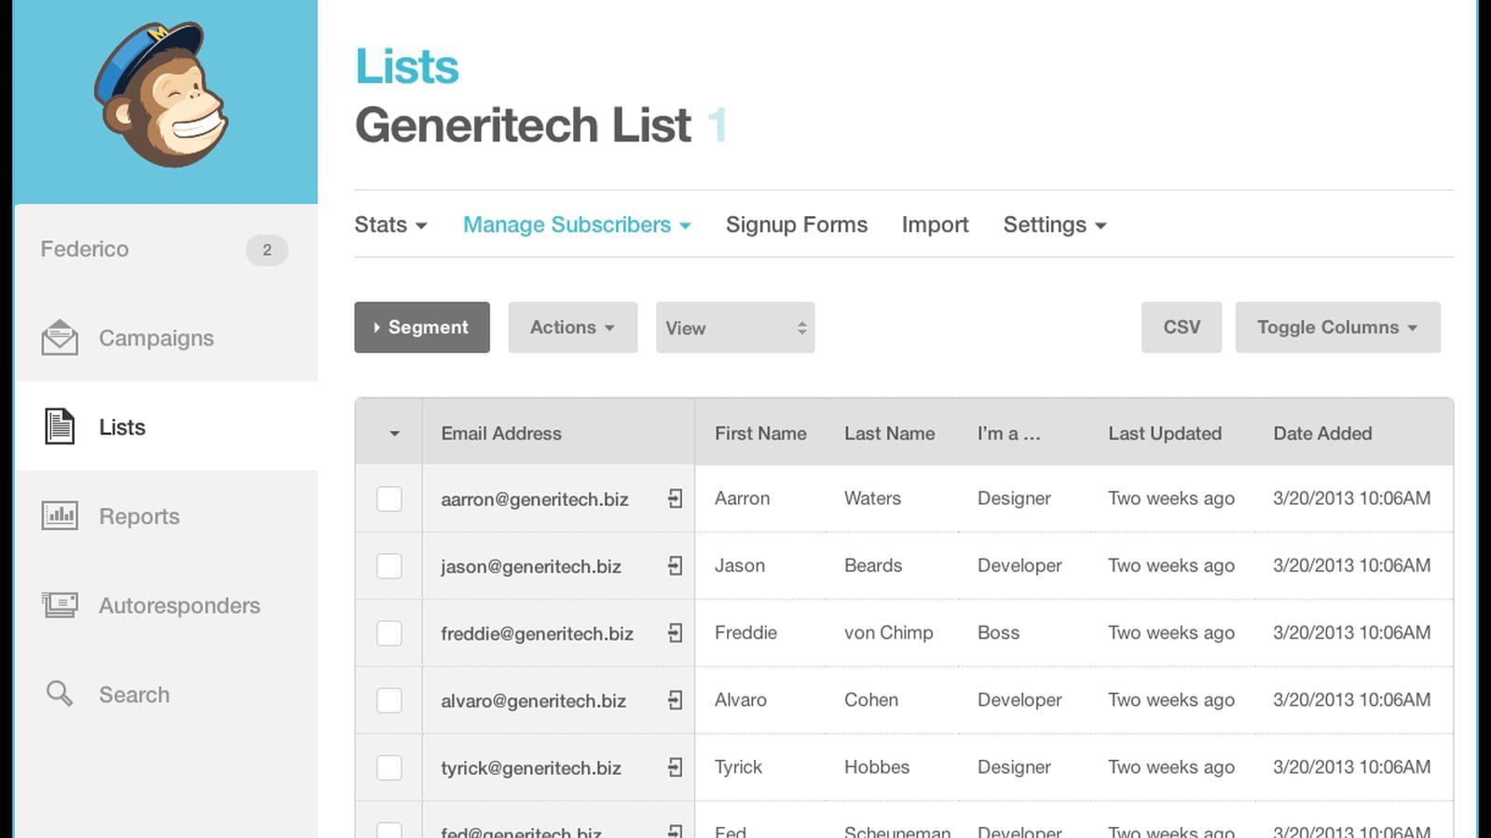The image size is (1491, 838).
Task: Open the Signup Forms tab
Action: pyautogui.click(x=797, y=224)
